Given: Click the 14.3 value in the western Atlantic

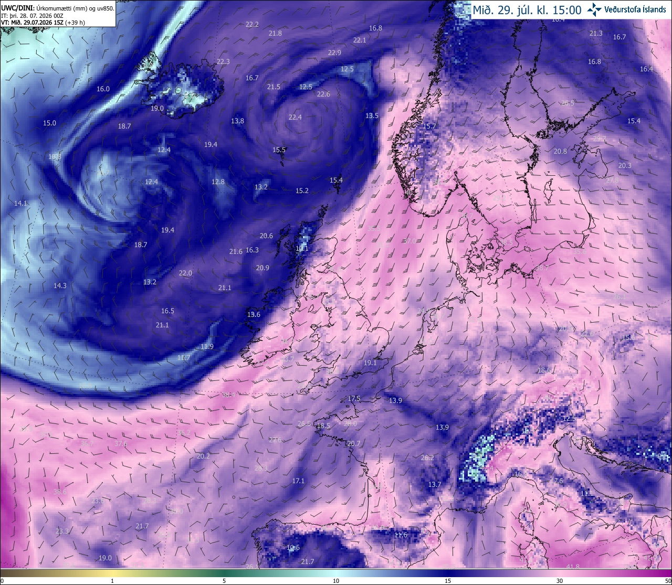Looking at the screenshot, I should [60, 285].
